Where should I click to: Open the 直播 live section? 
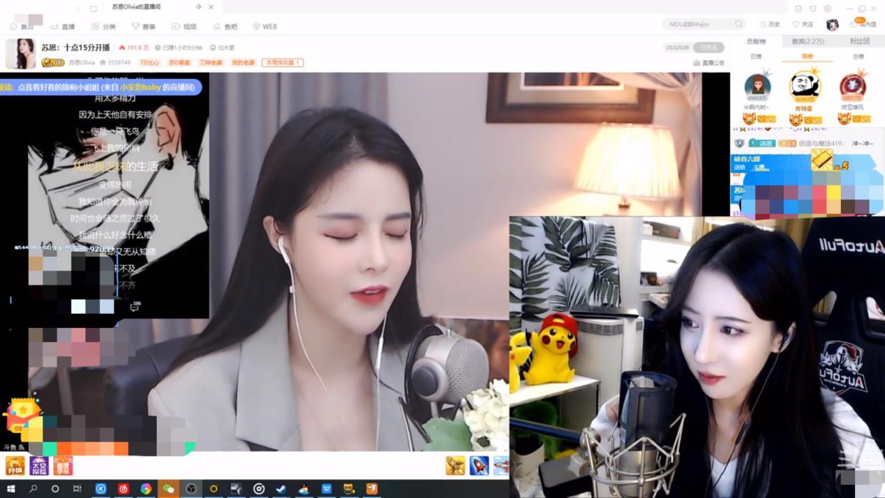(62, 27)
